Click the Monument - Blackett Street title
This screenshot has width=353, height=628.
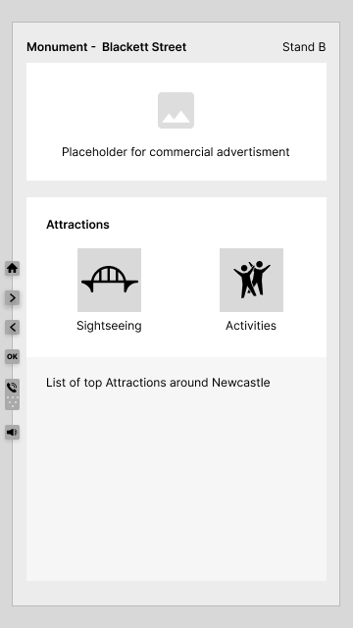pos(107,47)
